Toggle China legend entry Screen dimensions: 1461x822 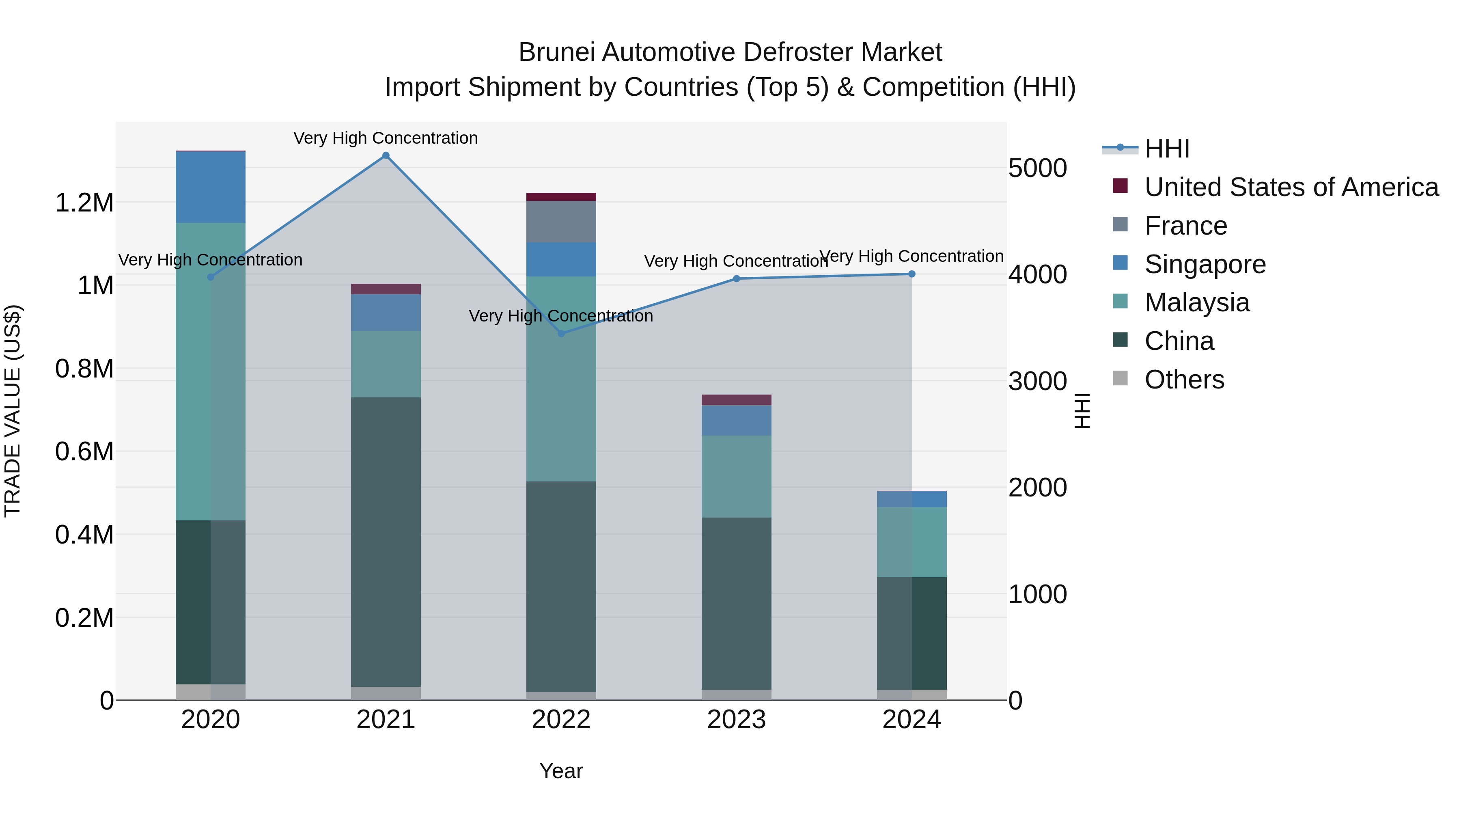[1163, 341]
